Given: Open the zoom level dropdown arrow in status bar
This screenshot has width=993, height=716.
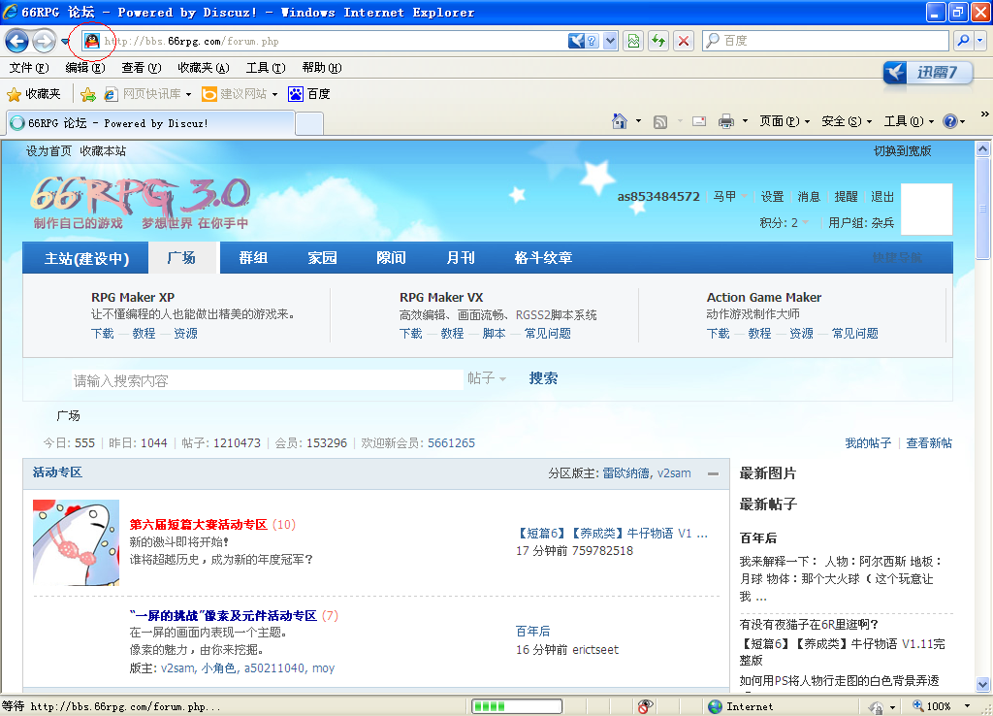Looking at the screenshot, I should point(967,706).
